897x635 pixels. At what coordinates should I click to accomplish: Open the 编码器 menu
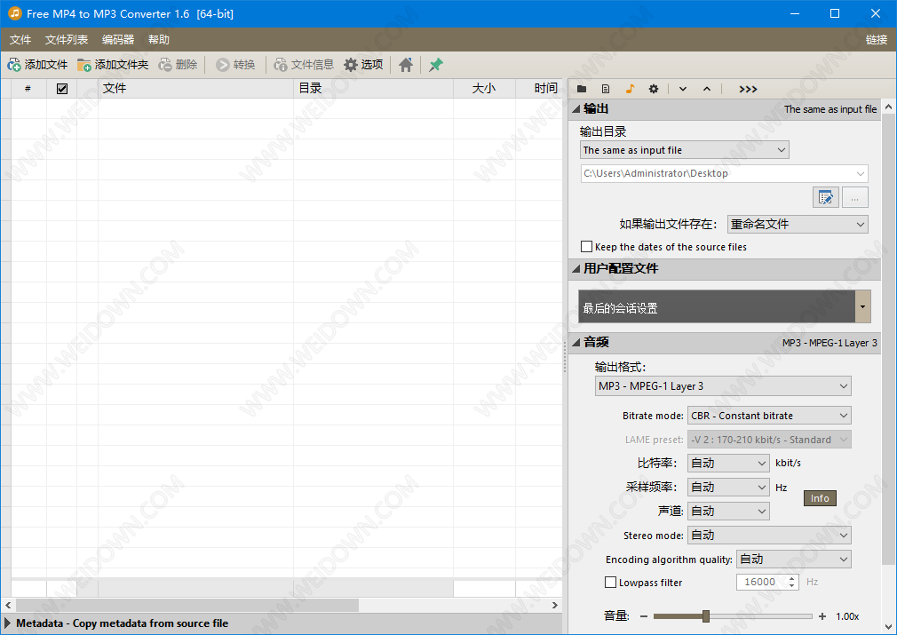tap(118, 39)
